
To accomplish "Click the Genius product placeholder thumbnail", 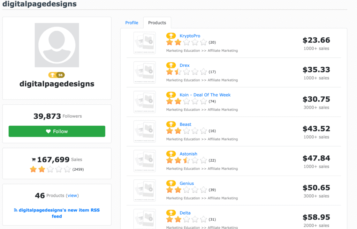I will [145, 190].
